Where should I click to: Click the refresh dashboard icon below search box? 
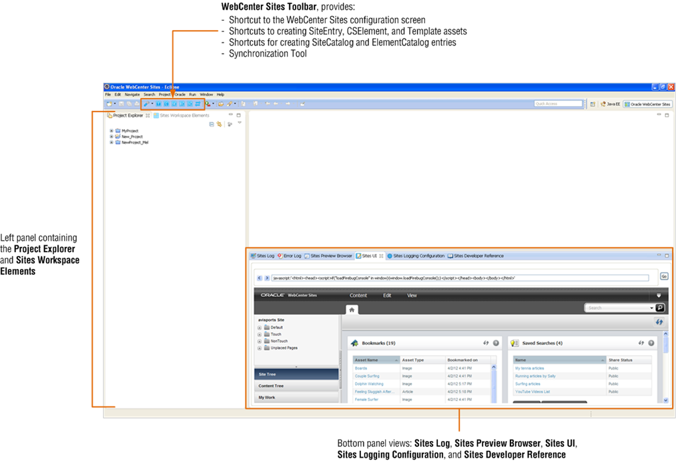point(659,322)
